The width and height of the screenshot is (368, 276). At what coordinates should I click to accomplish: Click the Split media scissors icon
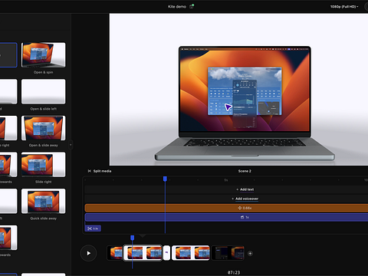tap(90, 171)
